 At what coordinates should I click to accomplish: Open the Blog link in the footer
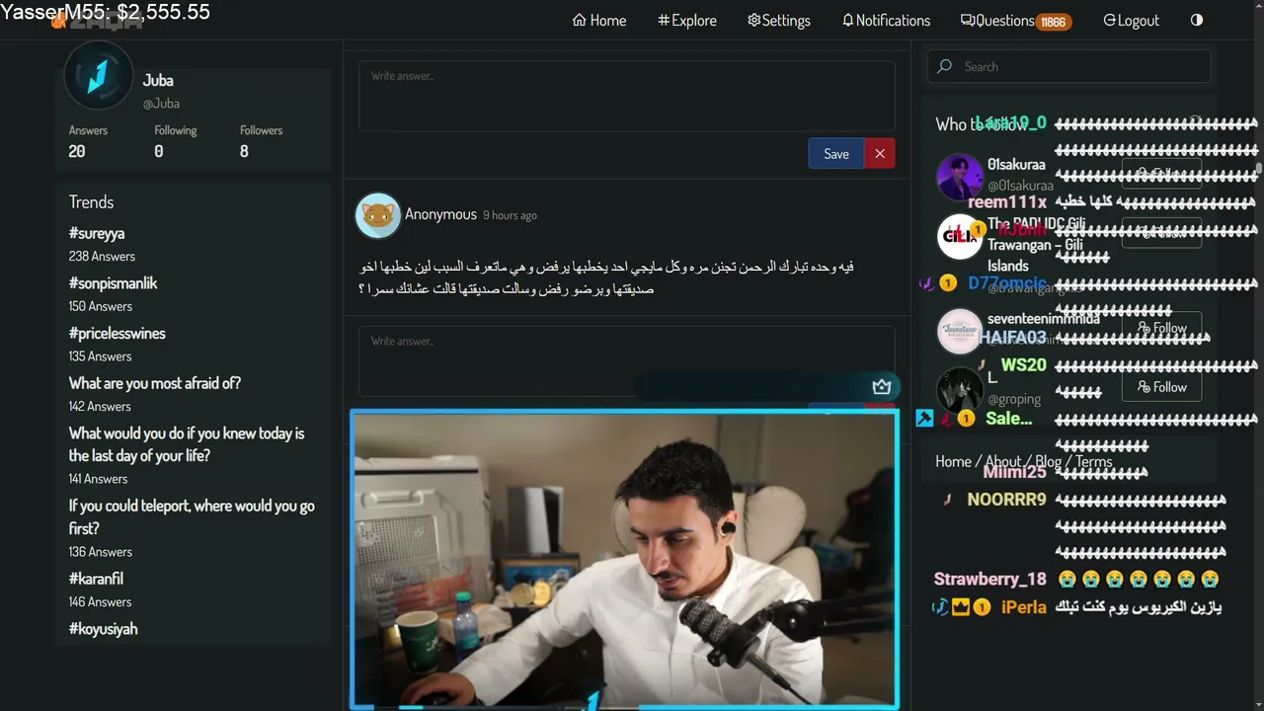[1049, 461]
